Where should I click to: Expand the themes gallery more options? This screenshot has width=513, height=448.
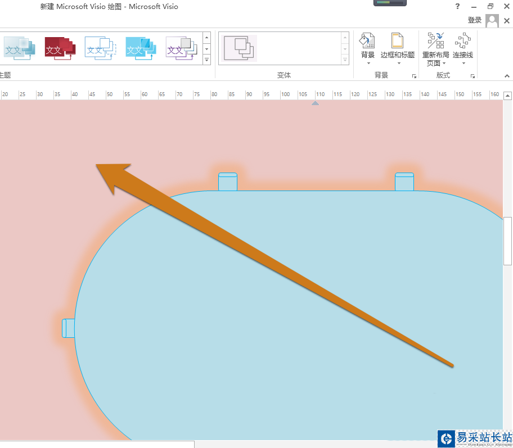pos(207,60)
